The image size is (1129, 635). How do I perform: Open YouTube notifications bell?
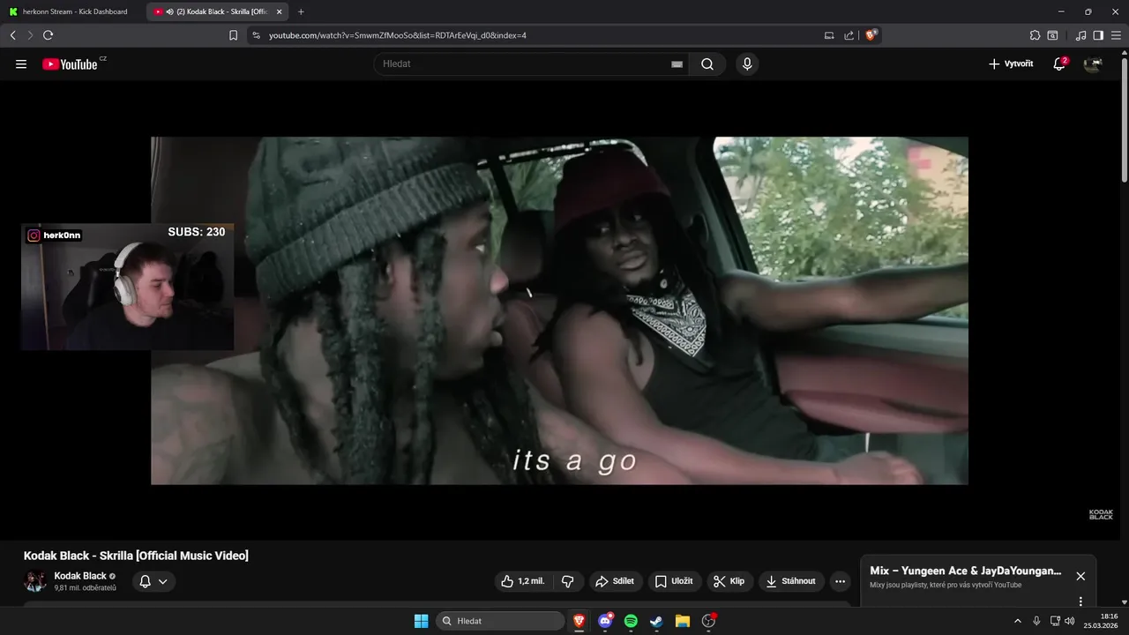1059,63
